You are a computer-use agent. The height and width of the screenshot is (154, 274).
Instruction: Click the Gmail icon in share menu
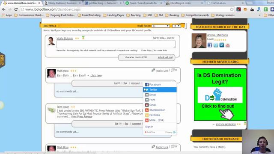point(147,105)
